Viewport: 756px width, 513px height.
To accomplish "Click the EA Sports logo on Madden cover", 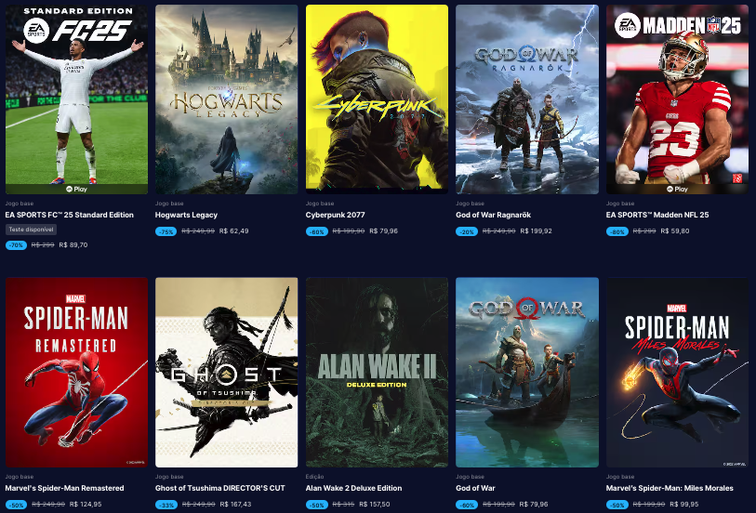I will point(628,25).
